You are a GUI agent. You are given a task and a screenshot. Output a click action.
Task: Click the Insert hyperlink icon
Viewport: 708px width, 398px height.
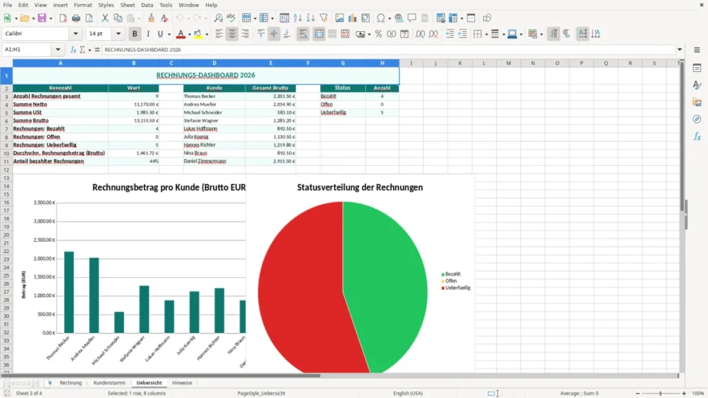(399, 18)
